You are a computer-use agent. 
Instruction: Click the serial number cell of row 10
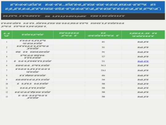click(x=7, y=84)
